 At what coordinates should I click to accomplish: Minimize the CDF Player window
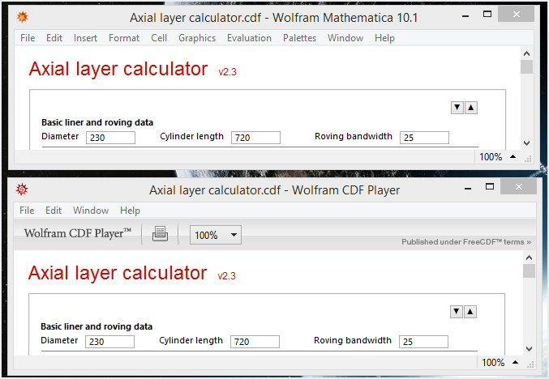coord(468,189)
